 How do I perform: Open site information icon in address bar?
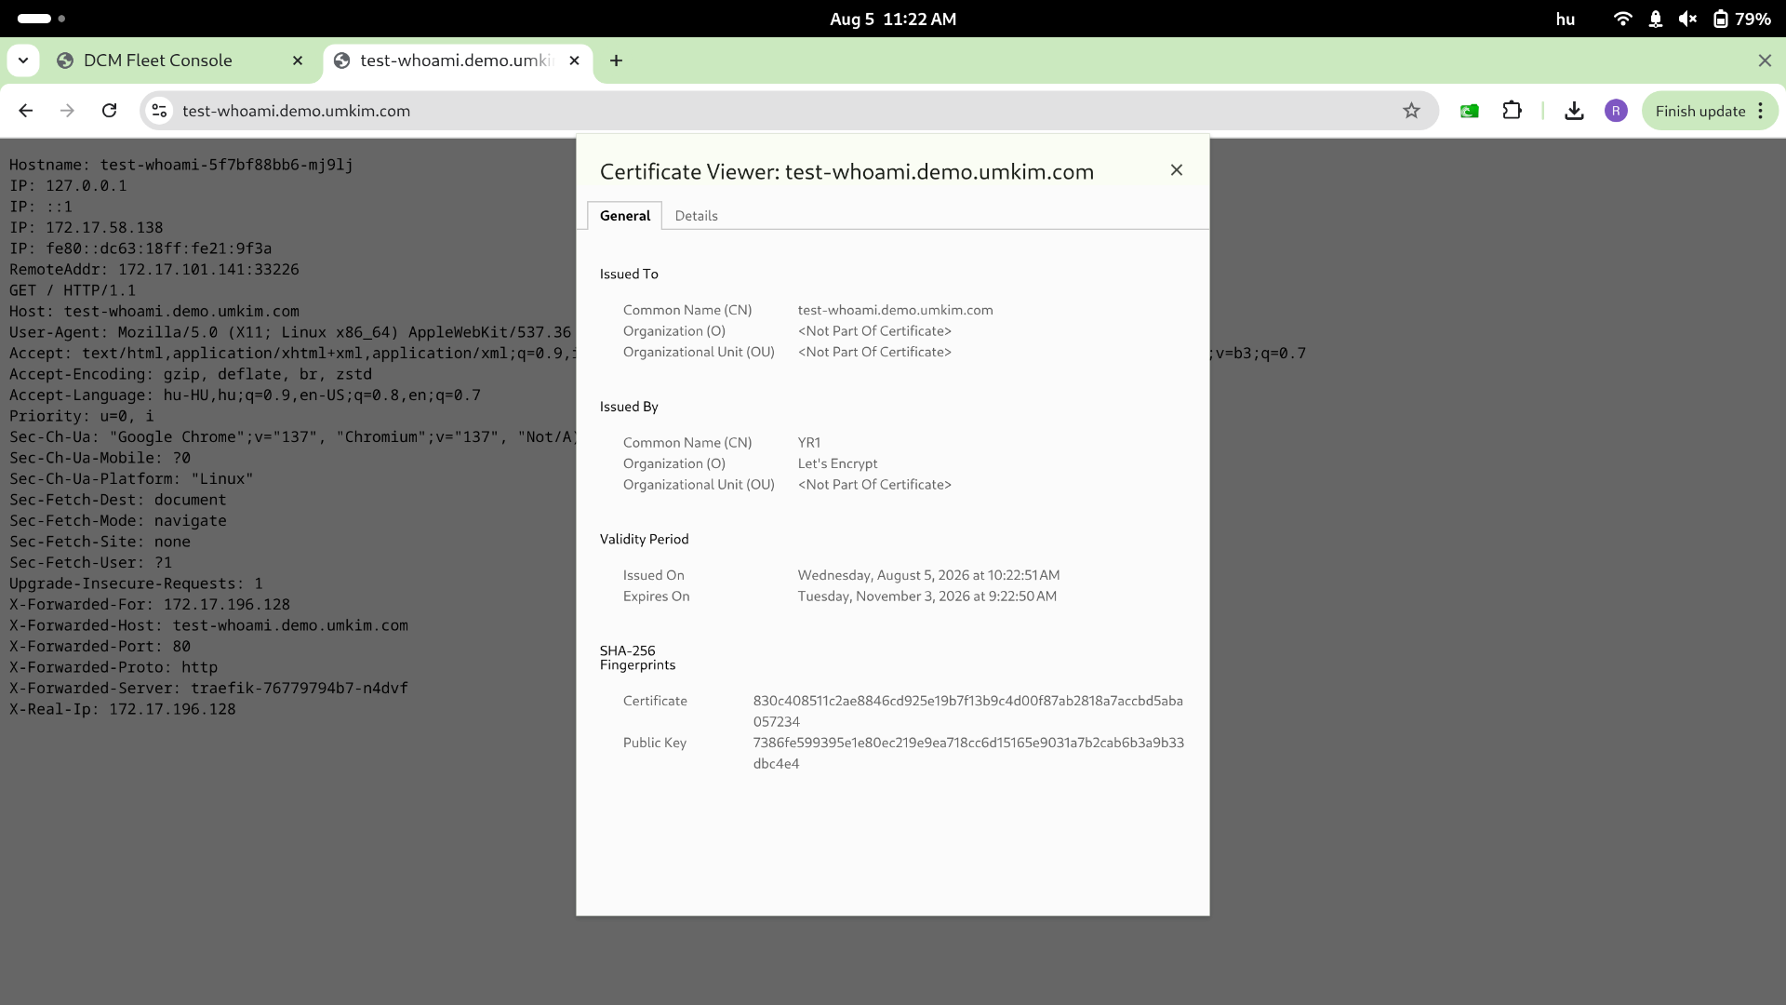tap(159, 111)
